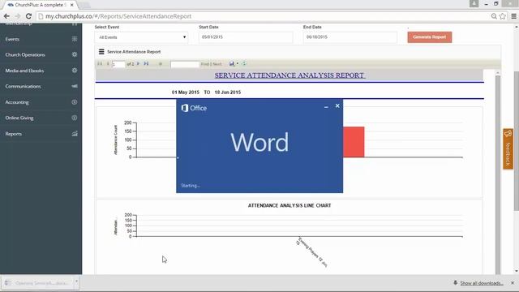
Task: Click the export save disk icon
Action: [232, 63]
